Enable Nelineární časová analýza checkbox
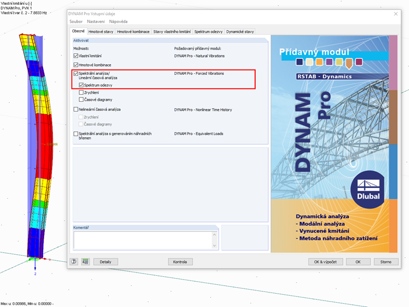The height and width of the screenshot is (307, 409). click(x=76, y=109)
